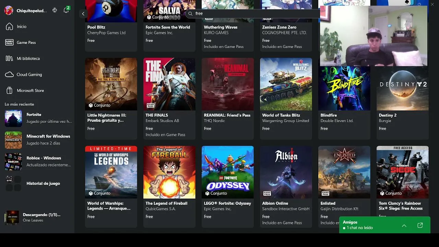
Task: Click "THQ Nordic" publisher text
Action: tap(214, 121)
